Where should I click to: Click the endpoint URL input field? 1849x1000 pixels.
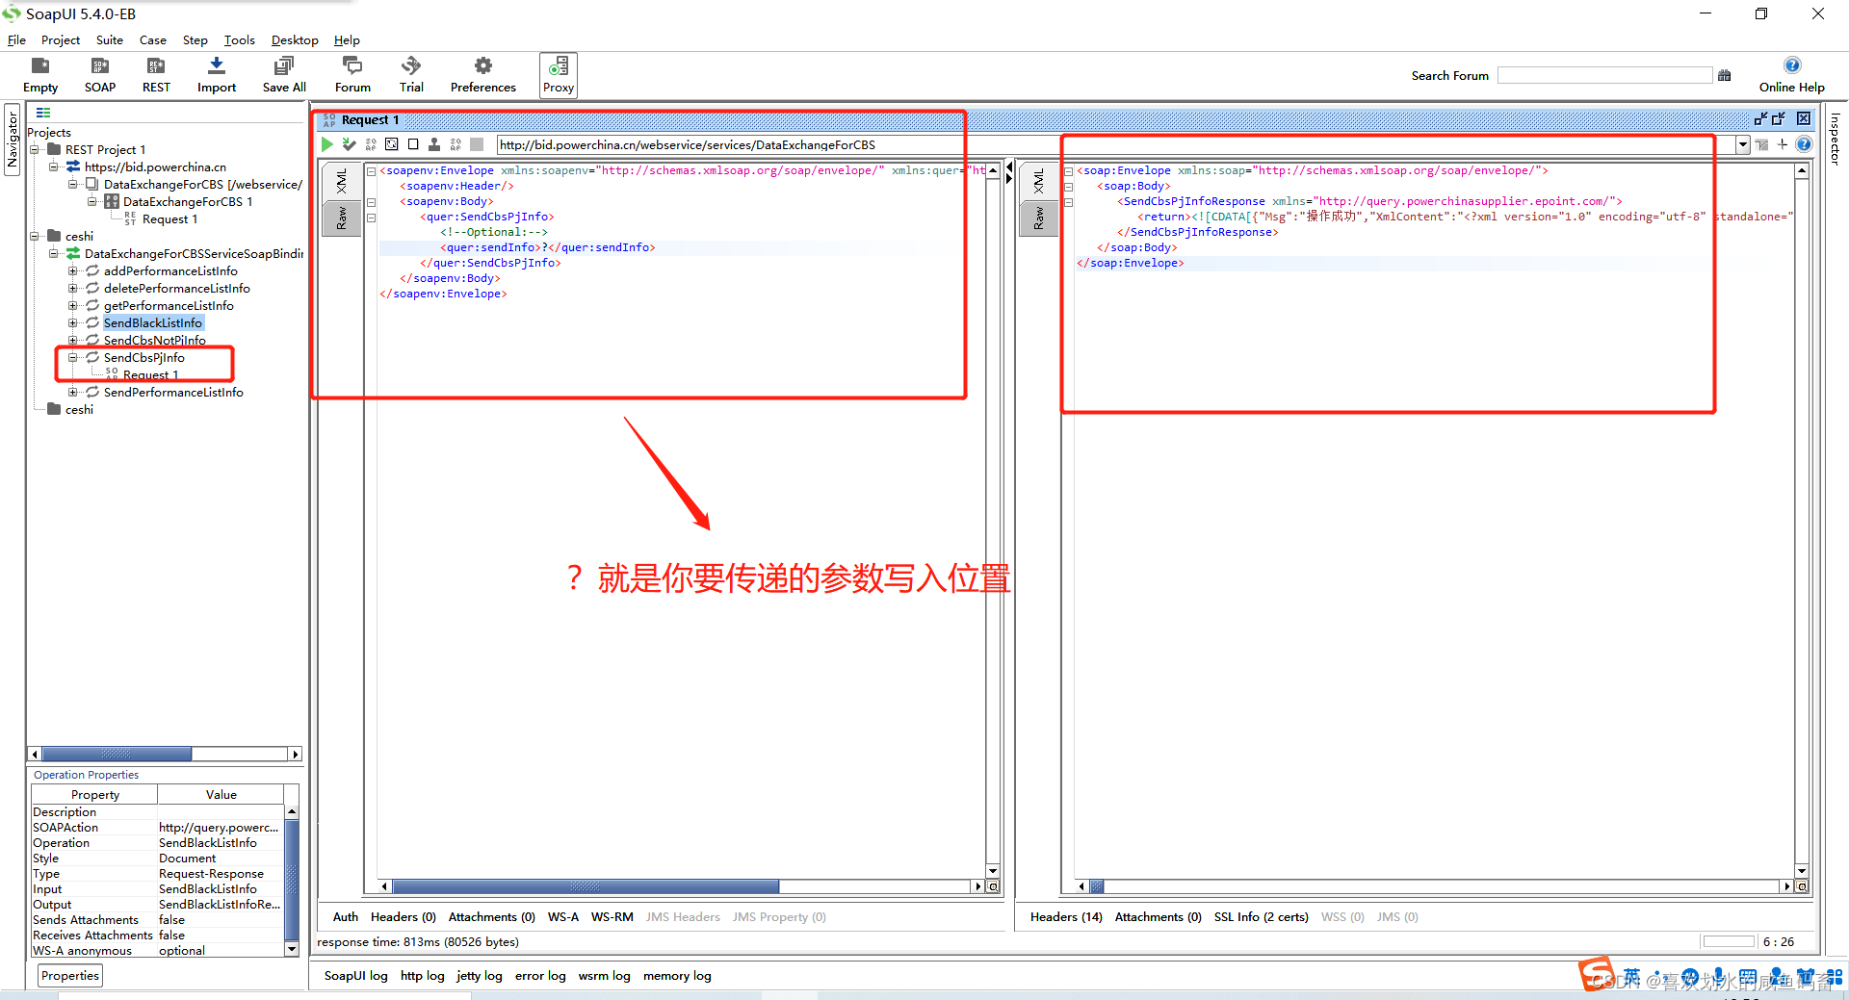[x=1115, y=144]
